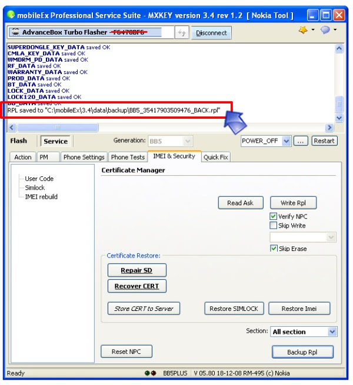Viewport: 353px width, 385px height.
Task: Uncheck the Skip Erase checkbox
Action: (274, 249)
